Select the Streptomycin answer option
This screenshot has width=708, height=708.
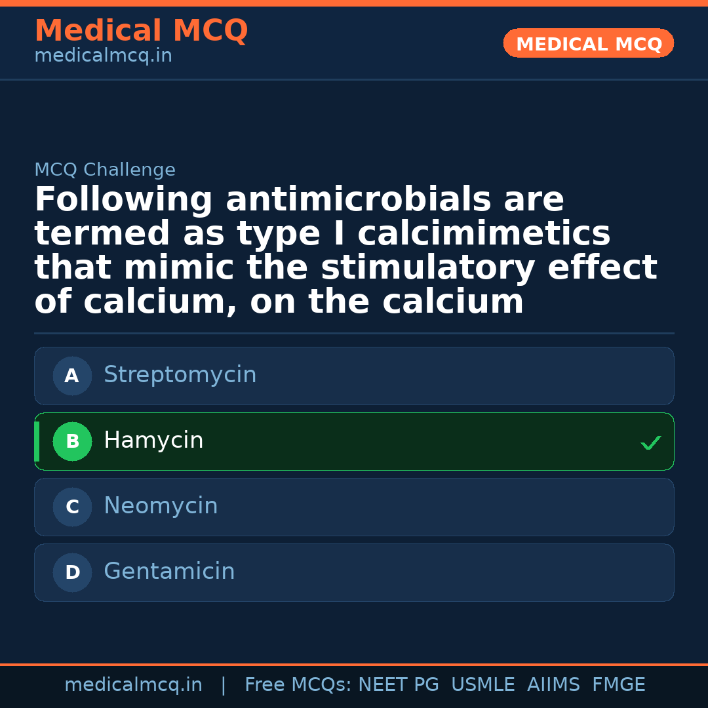click(x=354, y=376)
